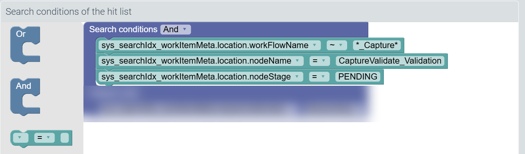The image size is (525, 154).
Task: Select the Or block in the toolbox
Action: (x=25, y=45)
